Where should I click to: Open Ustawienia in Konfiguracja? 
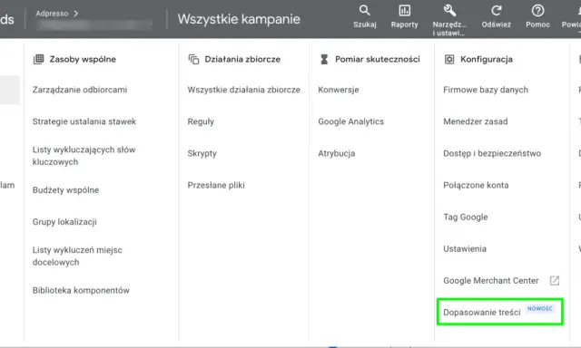tap(465, 249)
